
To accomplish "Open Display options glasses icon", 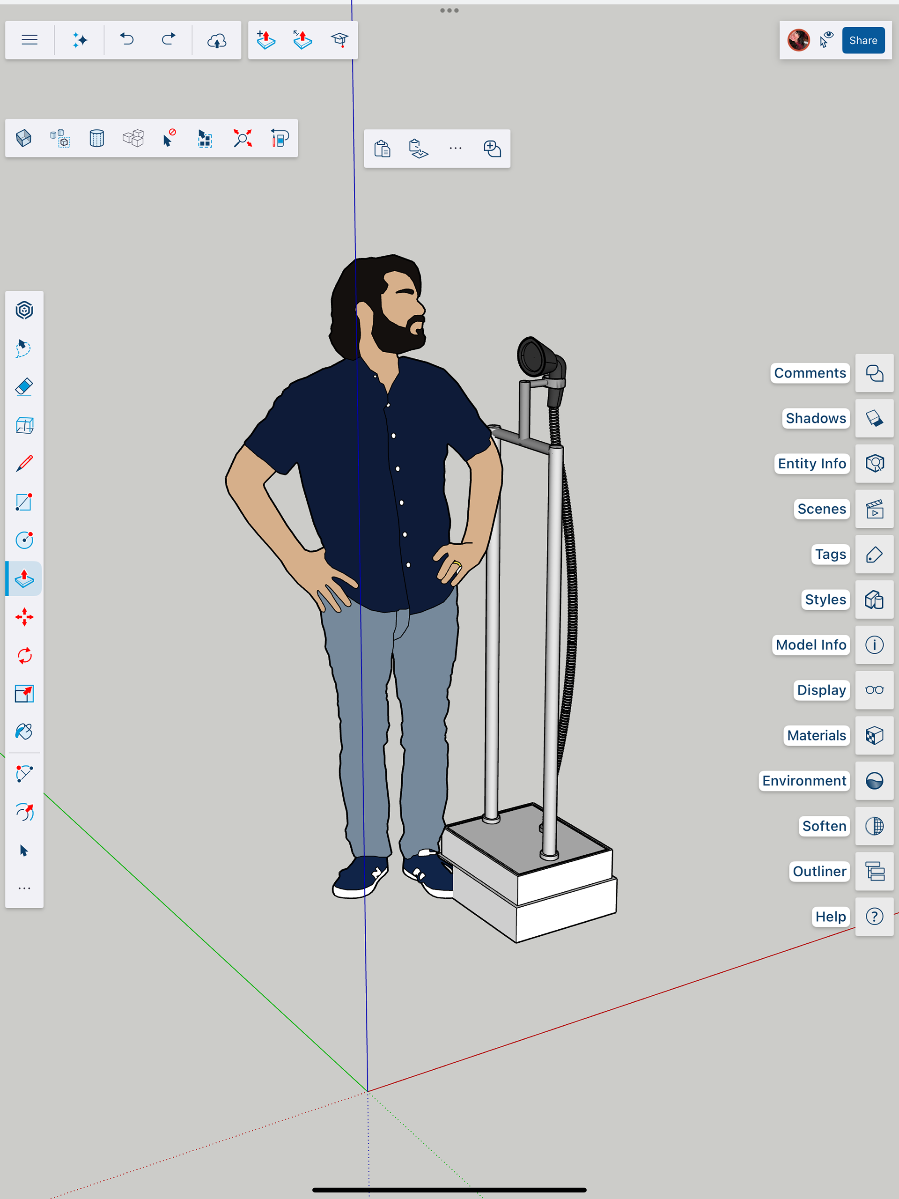I will (874, 690).
